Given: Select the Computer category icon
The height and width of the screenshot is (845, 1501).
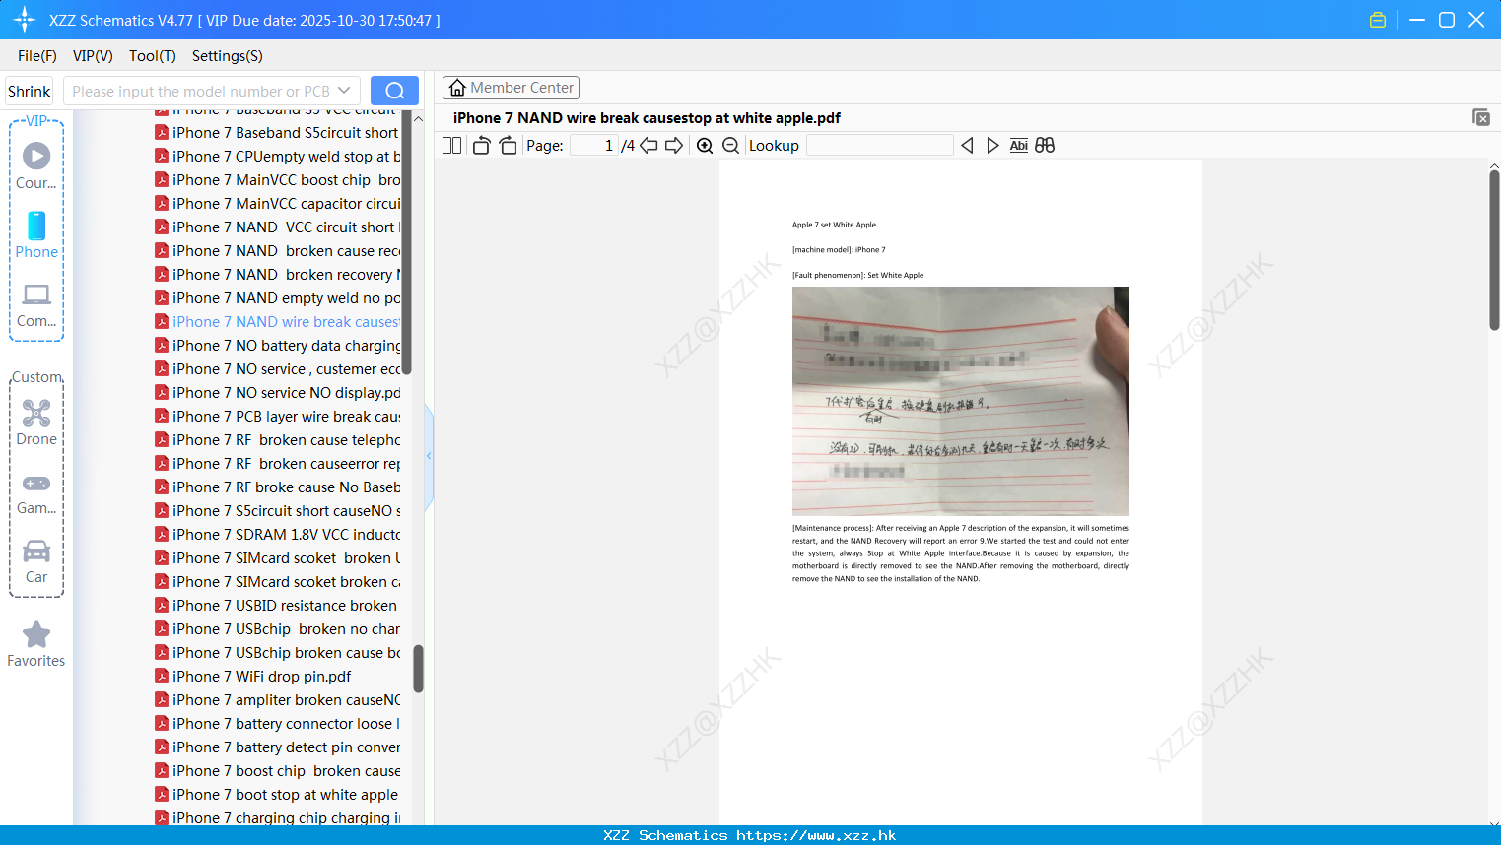Looking at the screenshot, I should 36,305.
